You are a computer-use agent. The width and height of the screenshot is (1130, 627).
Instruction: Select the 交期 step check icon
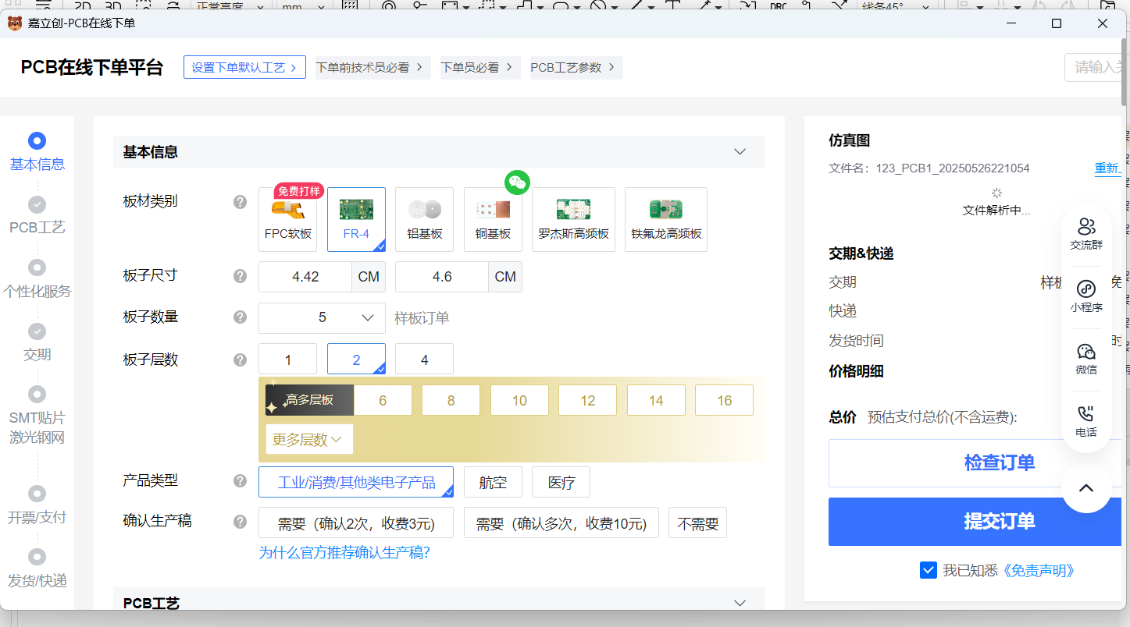pyautogui.click(x=37, y=331)
